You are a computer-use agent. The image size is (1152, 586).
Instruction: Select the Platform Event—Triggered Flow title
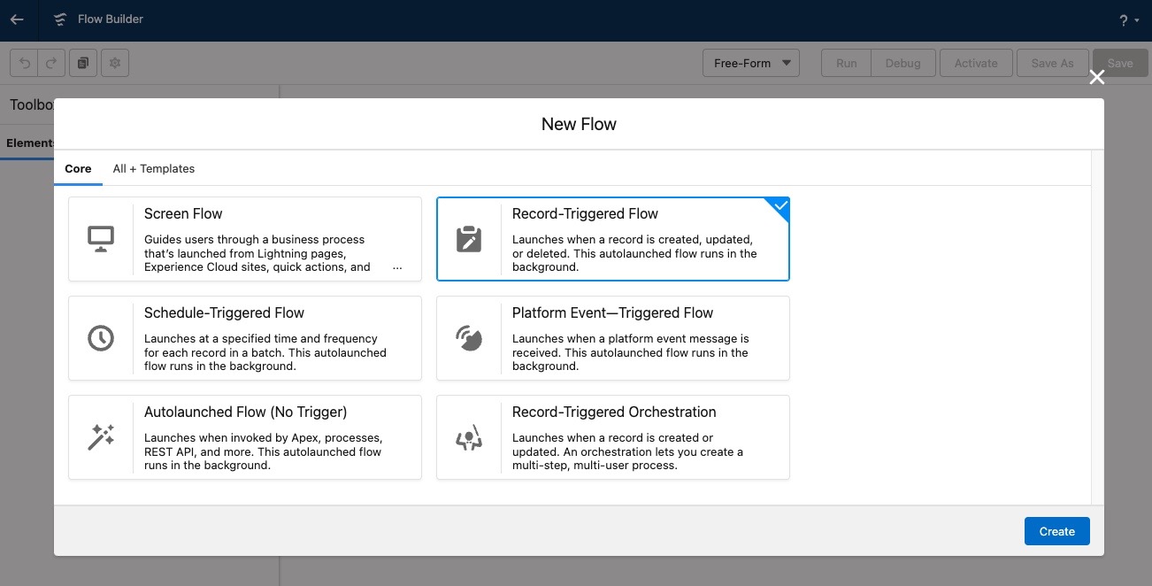pos(612,312)
